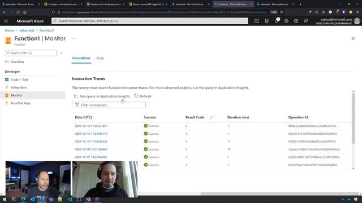Viewport: 362px width, 203px height.
Task: Switch to the Azure Cosmos DB trigger browser tab
Action: (x=148, y=4)
